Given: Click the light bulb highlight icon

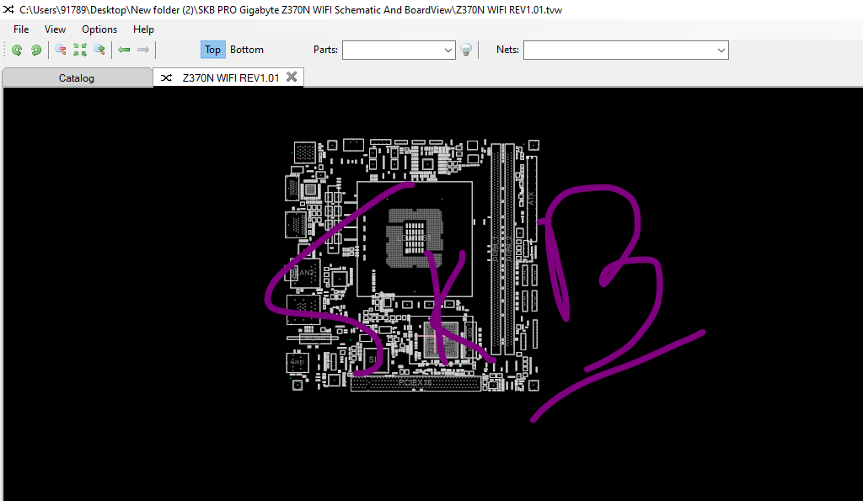Looking at the screenshot, I should (x=466, y=50).
